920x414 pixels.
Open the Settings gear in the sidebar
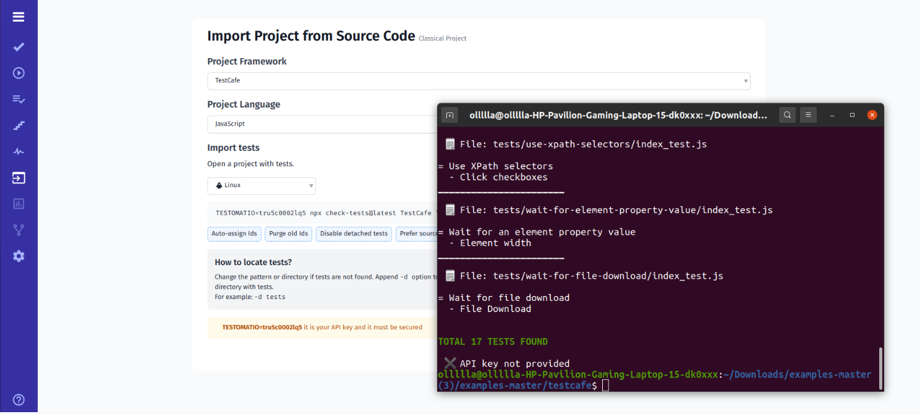18,256
